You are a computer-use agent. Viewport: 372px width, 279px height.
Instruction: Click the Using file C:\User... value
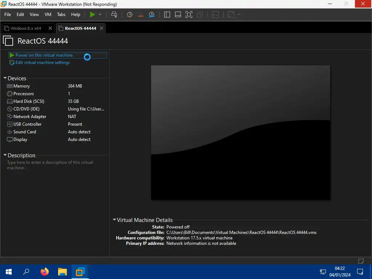[x=86, y=109]
